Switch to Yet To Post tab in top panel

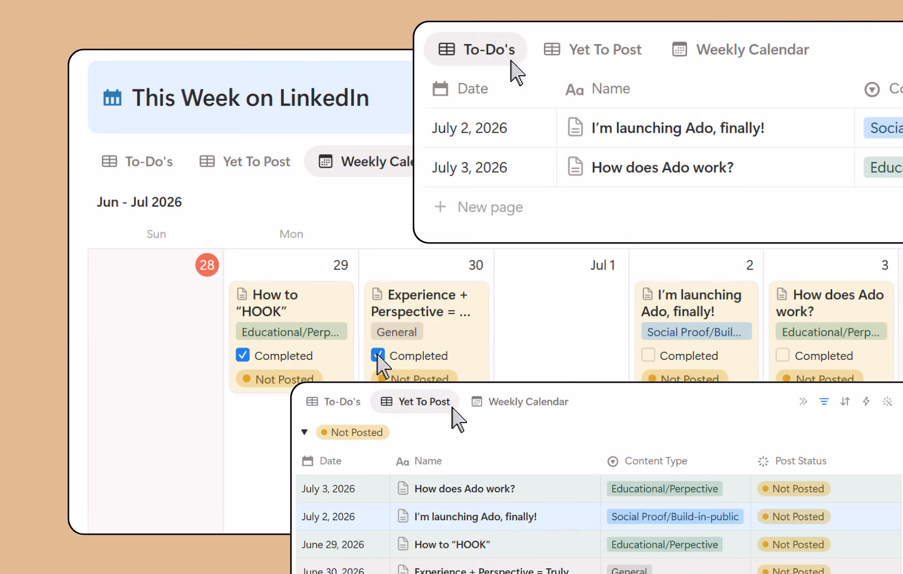pyautogui.click(x=593, y=49)
